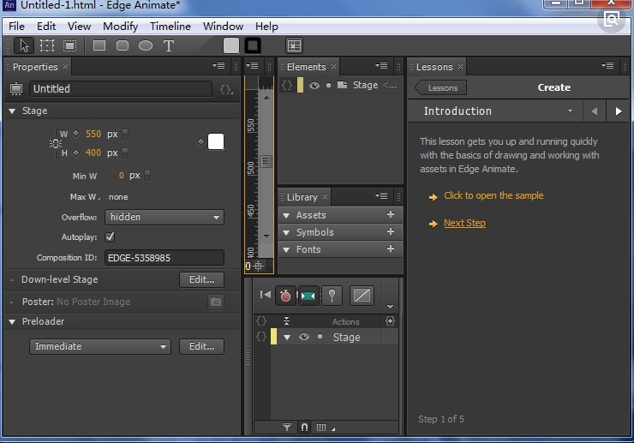Viewport: 634px width, 443px height.
Task: Open the Overflow hidden dropdown
Action: point(164,218)
